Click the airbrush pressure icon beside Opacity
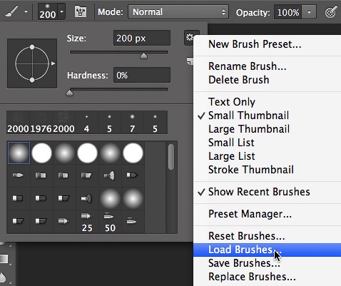Image resolution: width=341 pixels, height=286 pixels. pos(331,11)
